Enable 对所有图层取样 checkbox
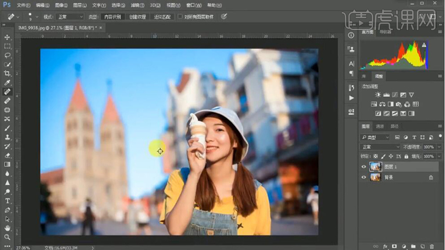This screenshot has width=445, height=250. (180, 17)
